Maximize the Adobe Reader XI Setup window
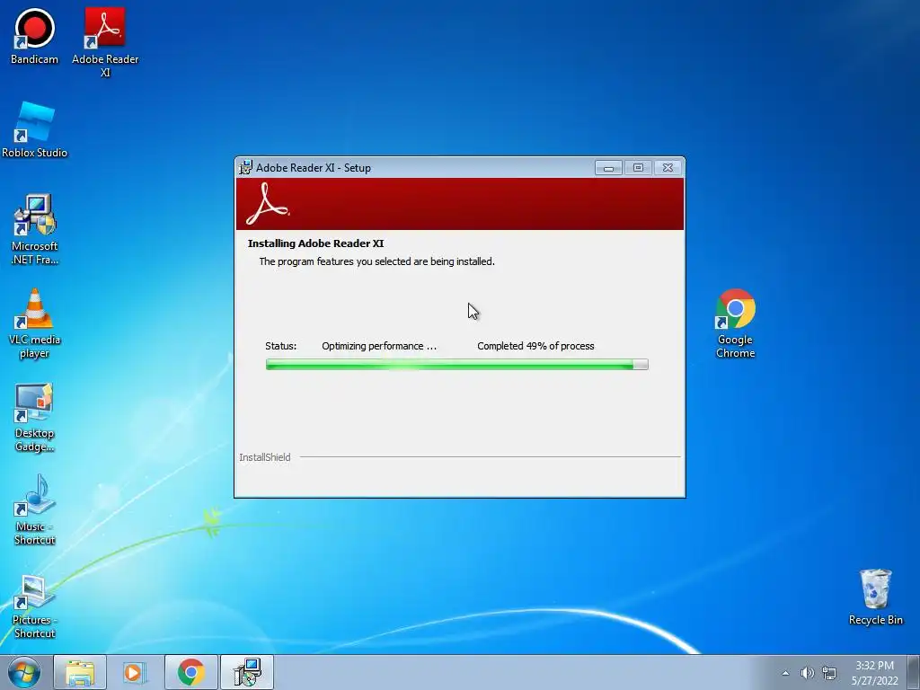 (638, 168)
